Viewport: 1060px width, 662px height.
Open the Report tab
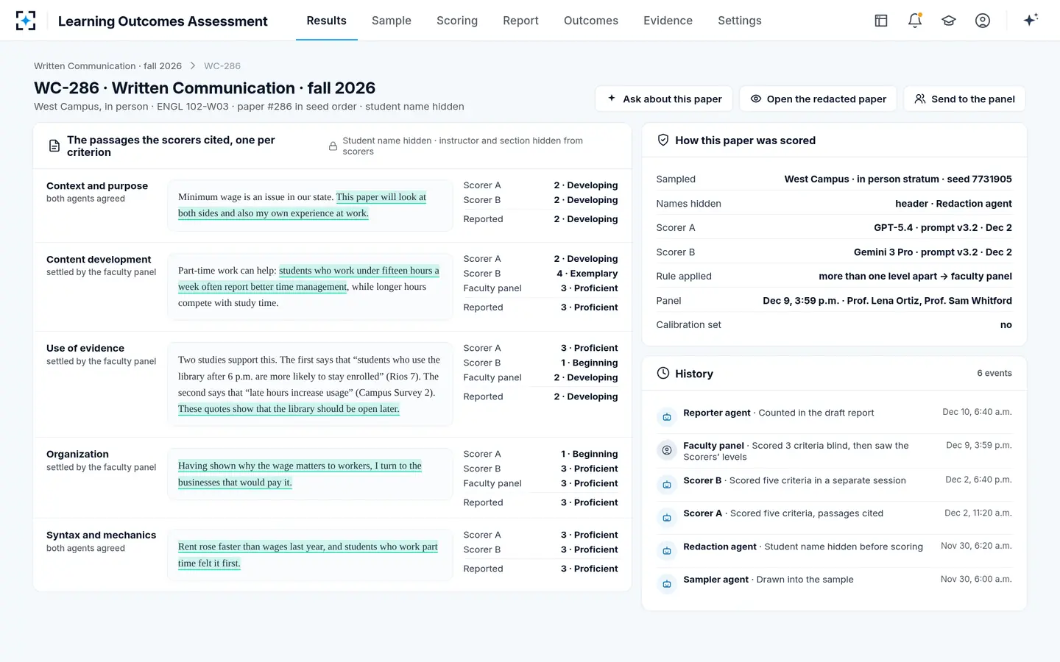point(520,21)
